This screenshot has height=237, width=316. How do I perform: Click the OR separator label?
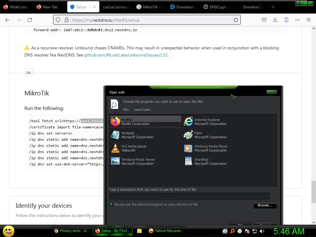pos(28,73)
